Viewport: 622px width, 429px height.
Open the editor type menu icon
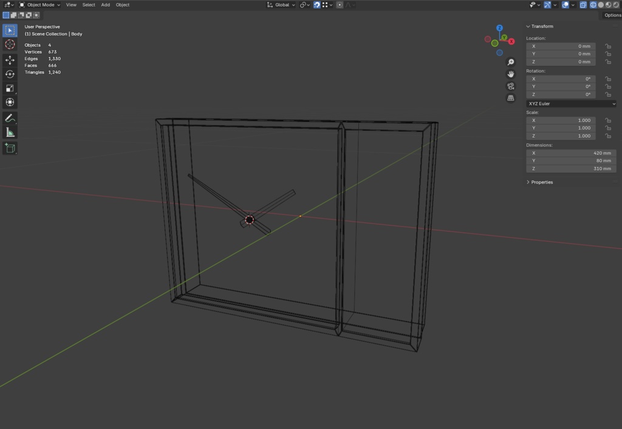9,5
